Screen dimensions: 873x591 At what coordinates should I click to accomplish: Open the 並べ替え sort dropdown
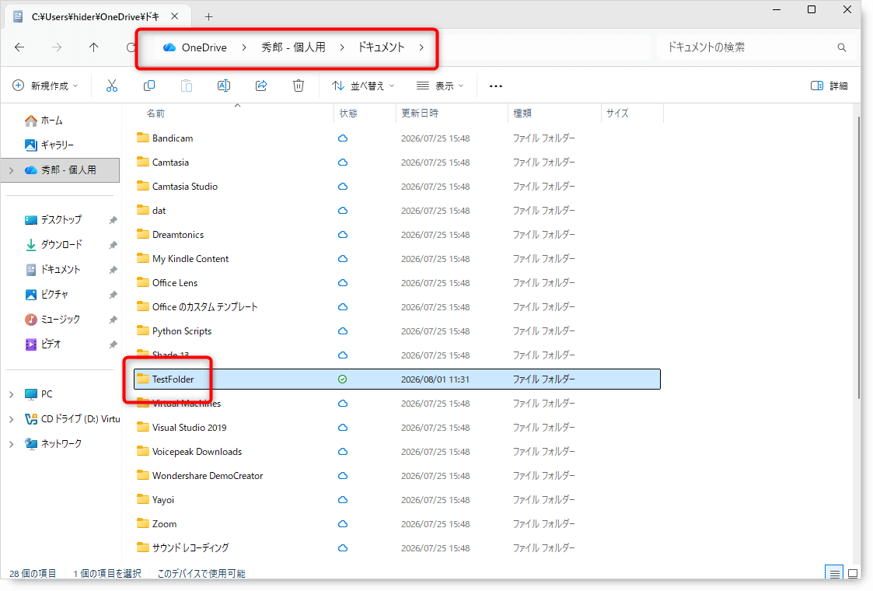tap(363, 86)
